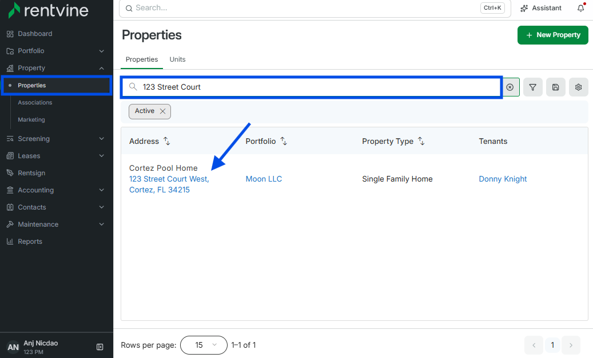Sort by Portfolio column arrows

(x=284, y=141)
